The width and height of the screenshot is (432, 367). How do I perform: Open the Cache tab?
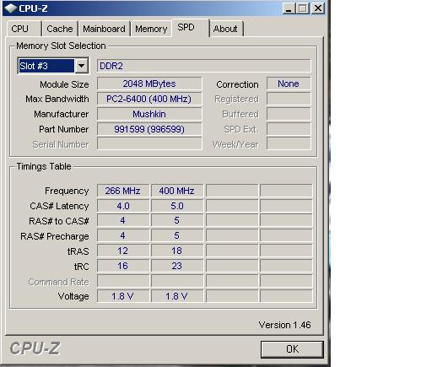point(60,29)
